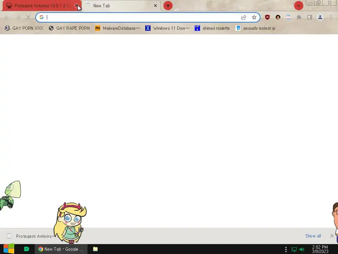Click Show all downloads
Viewport: 338px width, 254px height.
click(313, 236)
